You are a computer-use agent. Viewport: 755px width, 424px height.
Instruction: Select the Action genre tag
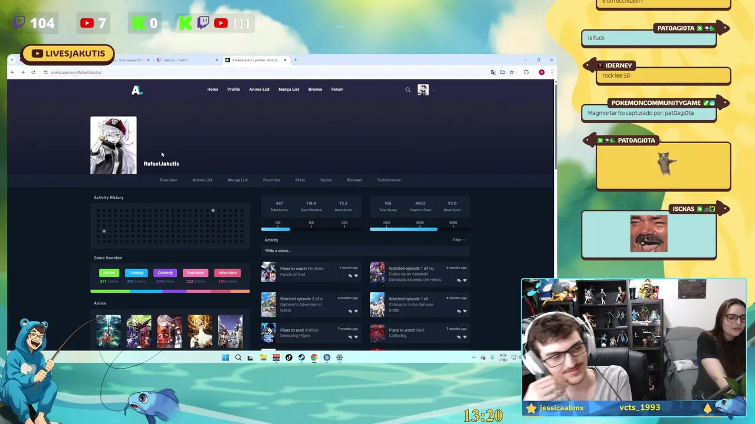pyautogui.click(x=109, y=273)
